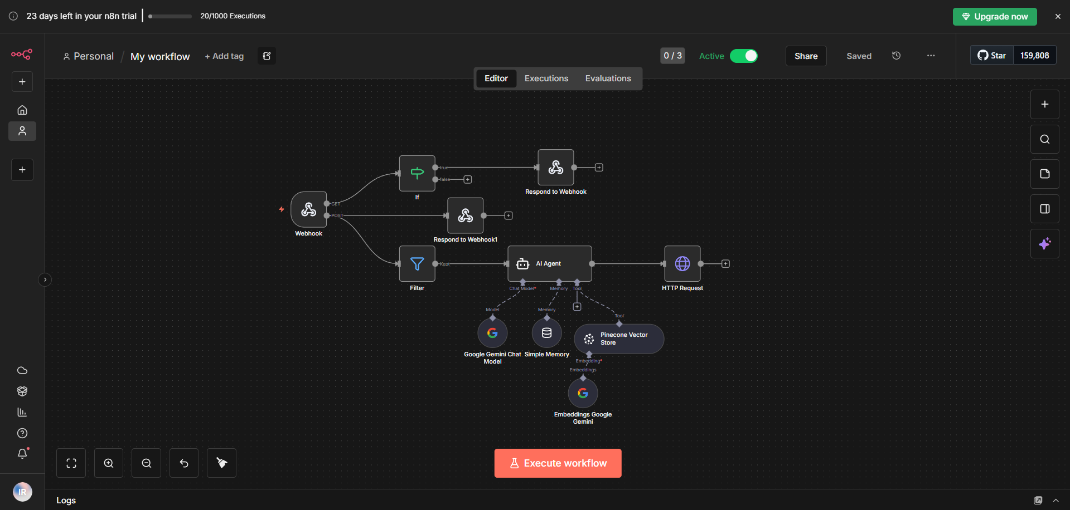1070x510 pixels.
Task: Open the AI Assistant sparkle icon
Action: pos(1044,243)
